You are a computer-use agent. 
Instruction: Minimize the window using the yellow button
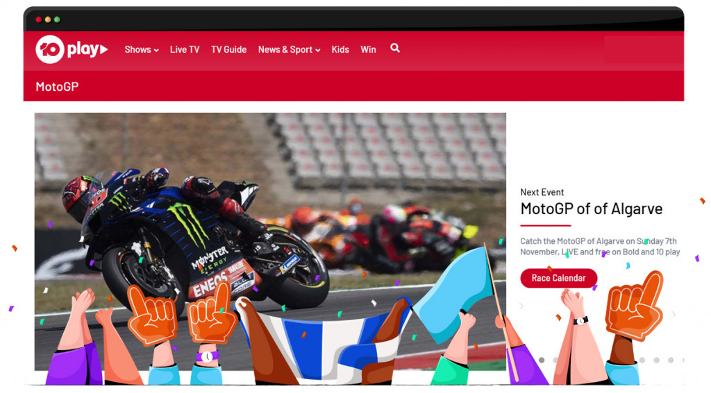coord(48,19)
